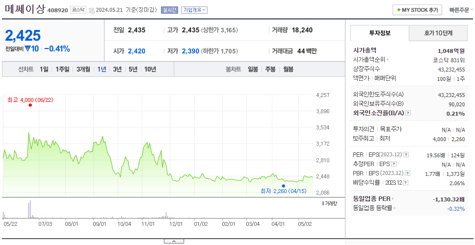Click the blue 최저 2,260 marker dot
The height and width of the screenshot is (245, 475).
(x=283, y=186)
